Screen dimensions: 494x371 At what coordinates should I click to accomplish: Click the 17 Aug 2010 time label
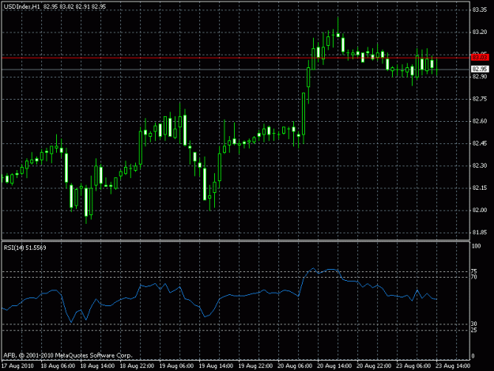pos(17,366)
